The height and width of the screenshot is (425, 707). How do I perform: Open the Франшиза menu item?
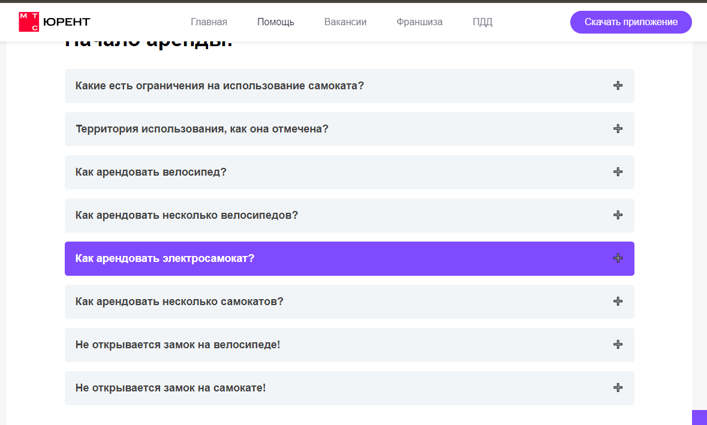[419, 22]
